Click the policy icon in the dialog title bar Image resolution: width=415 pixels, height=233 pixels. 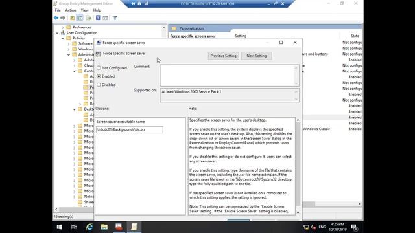click(x=99, y=43)
